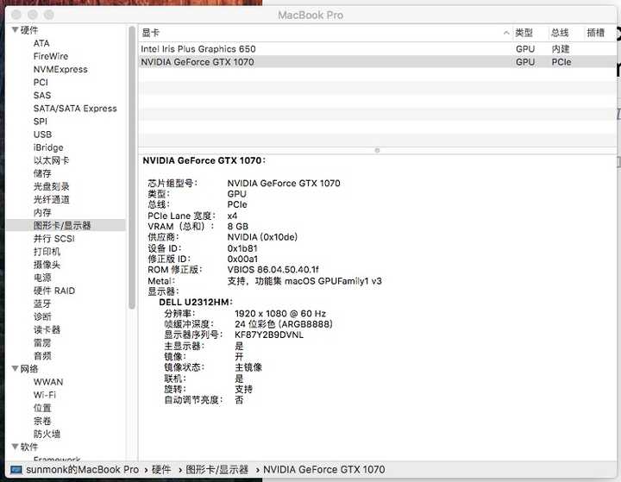Click the VBIOS 86.04.50.40.1f value
Image resolution: width=621 pixels, height=482 pixels.
[273, 270]
